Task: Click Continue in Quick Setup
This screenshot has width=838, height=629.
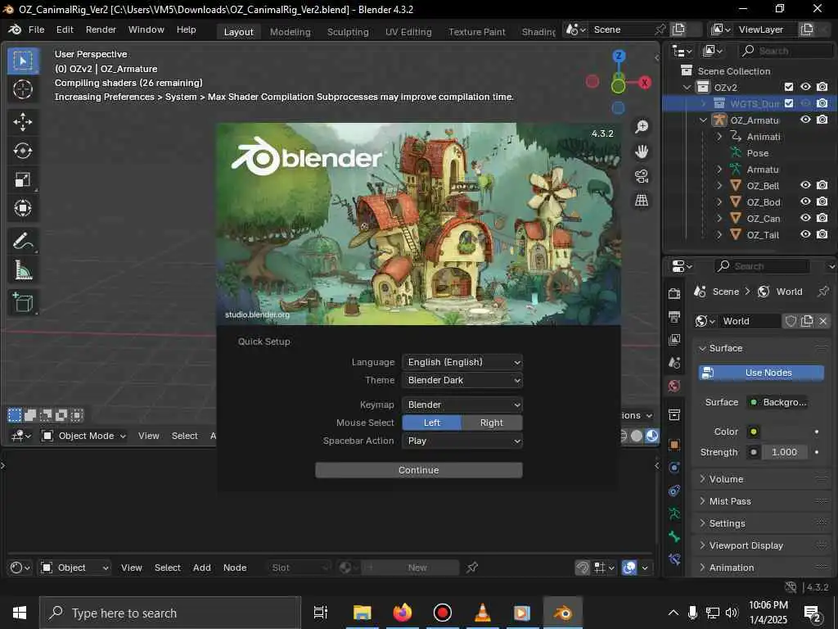Action: coord(419,470)
